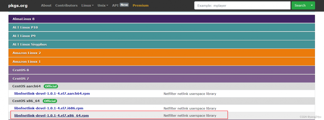324x120 pixels.
Task: Open the About page
Action: coord(46,5)
